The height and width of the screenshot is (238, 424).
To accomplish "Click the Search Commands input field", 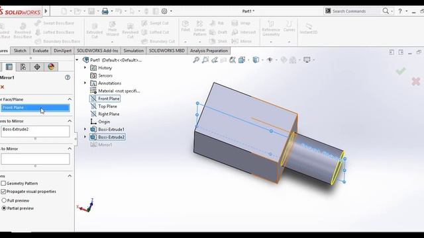I will pos(356,11).
